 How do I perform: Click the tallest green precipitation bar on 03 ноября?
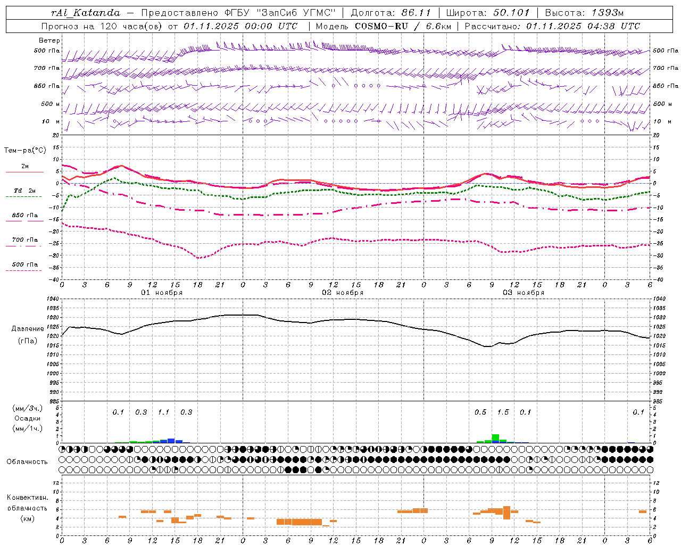click(495, 437)
